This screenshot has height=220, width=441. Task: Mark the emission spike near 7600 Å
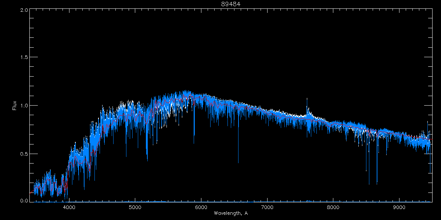tap(307, 101)
